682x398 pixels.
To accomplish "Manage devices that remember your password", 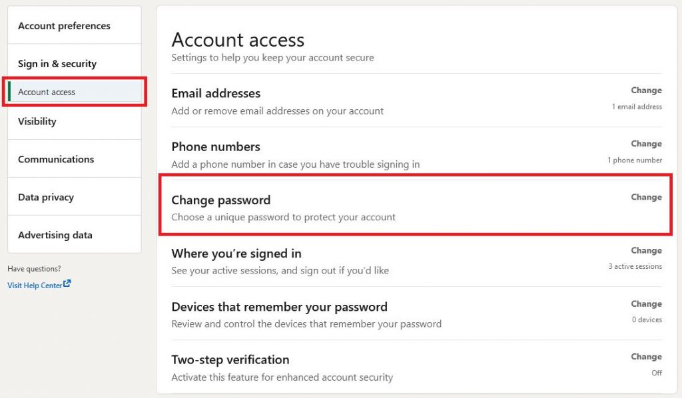I will tap(646, 303).
